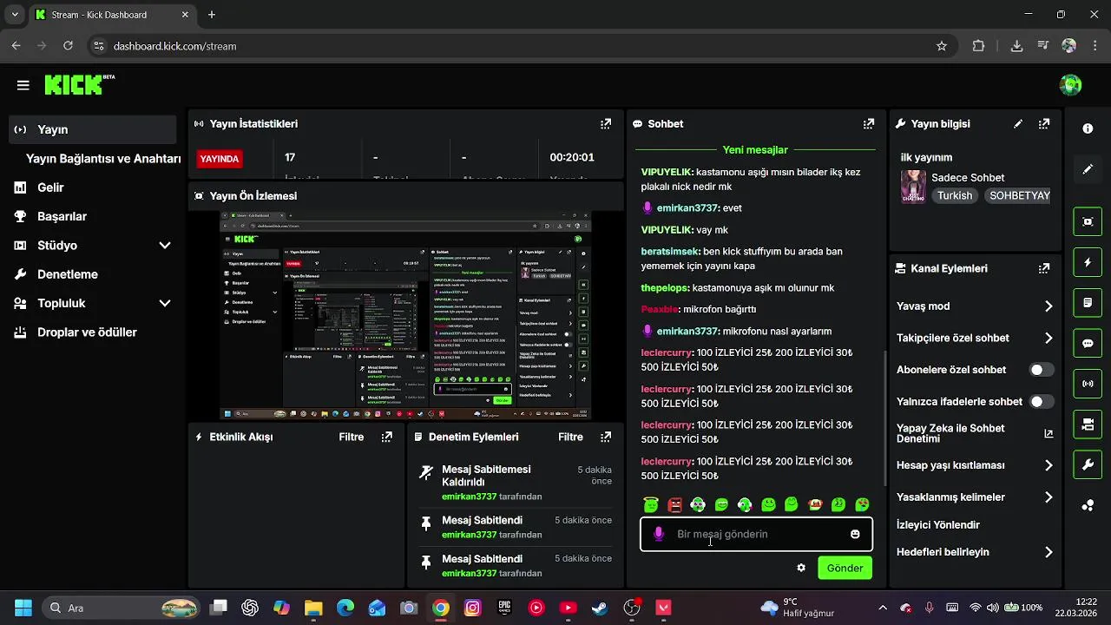Click the Turkish language tag

(x=955, y=196)
